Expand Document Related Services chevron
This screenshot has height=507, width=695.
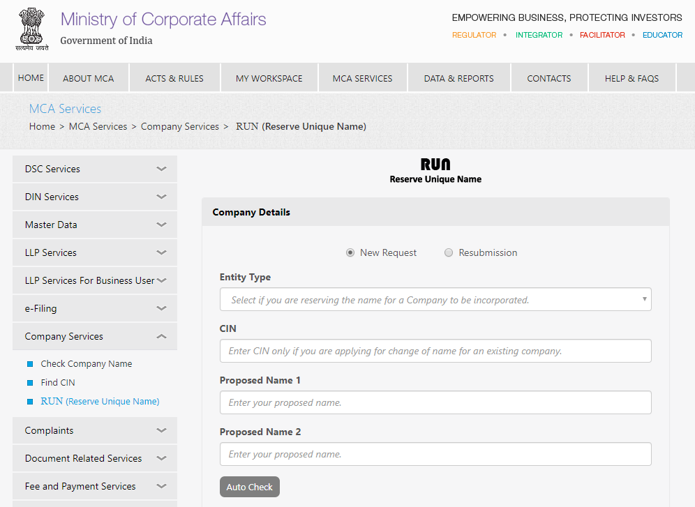pos(161,458)
